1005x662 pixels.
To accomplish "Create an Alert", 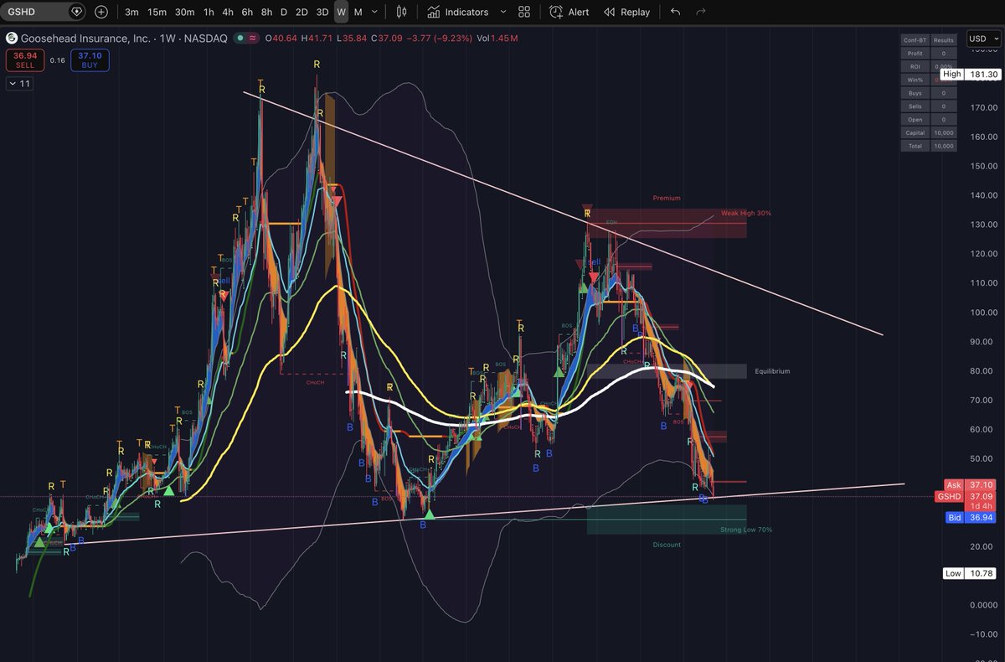I will pos(569,12).
